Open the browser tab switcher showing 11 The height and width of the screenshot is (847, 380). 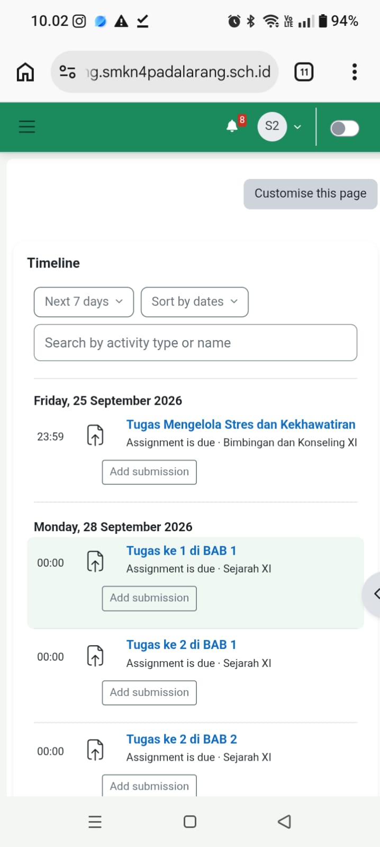(304, 72)
